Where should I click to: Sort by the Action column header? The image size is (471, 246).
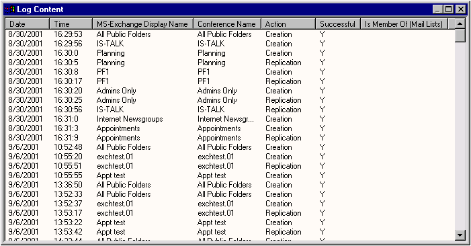(288, 24)
